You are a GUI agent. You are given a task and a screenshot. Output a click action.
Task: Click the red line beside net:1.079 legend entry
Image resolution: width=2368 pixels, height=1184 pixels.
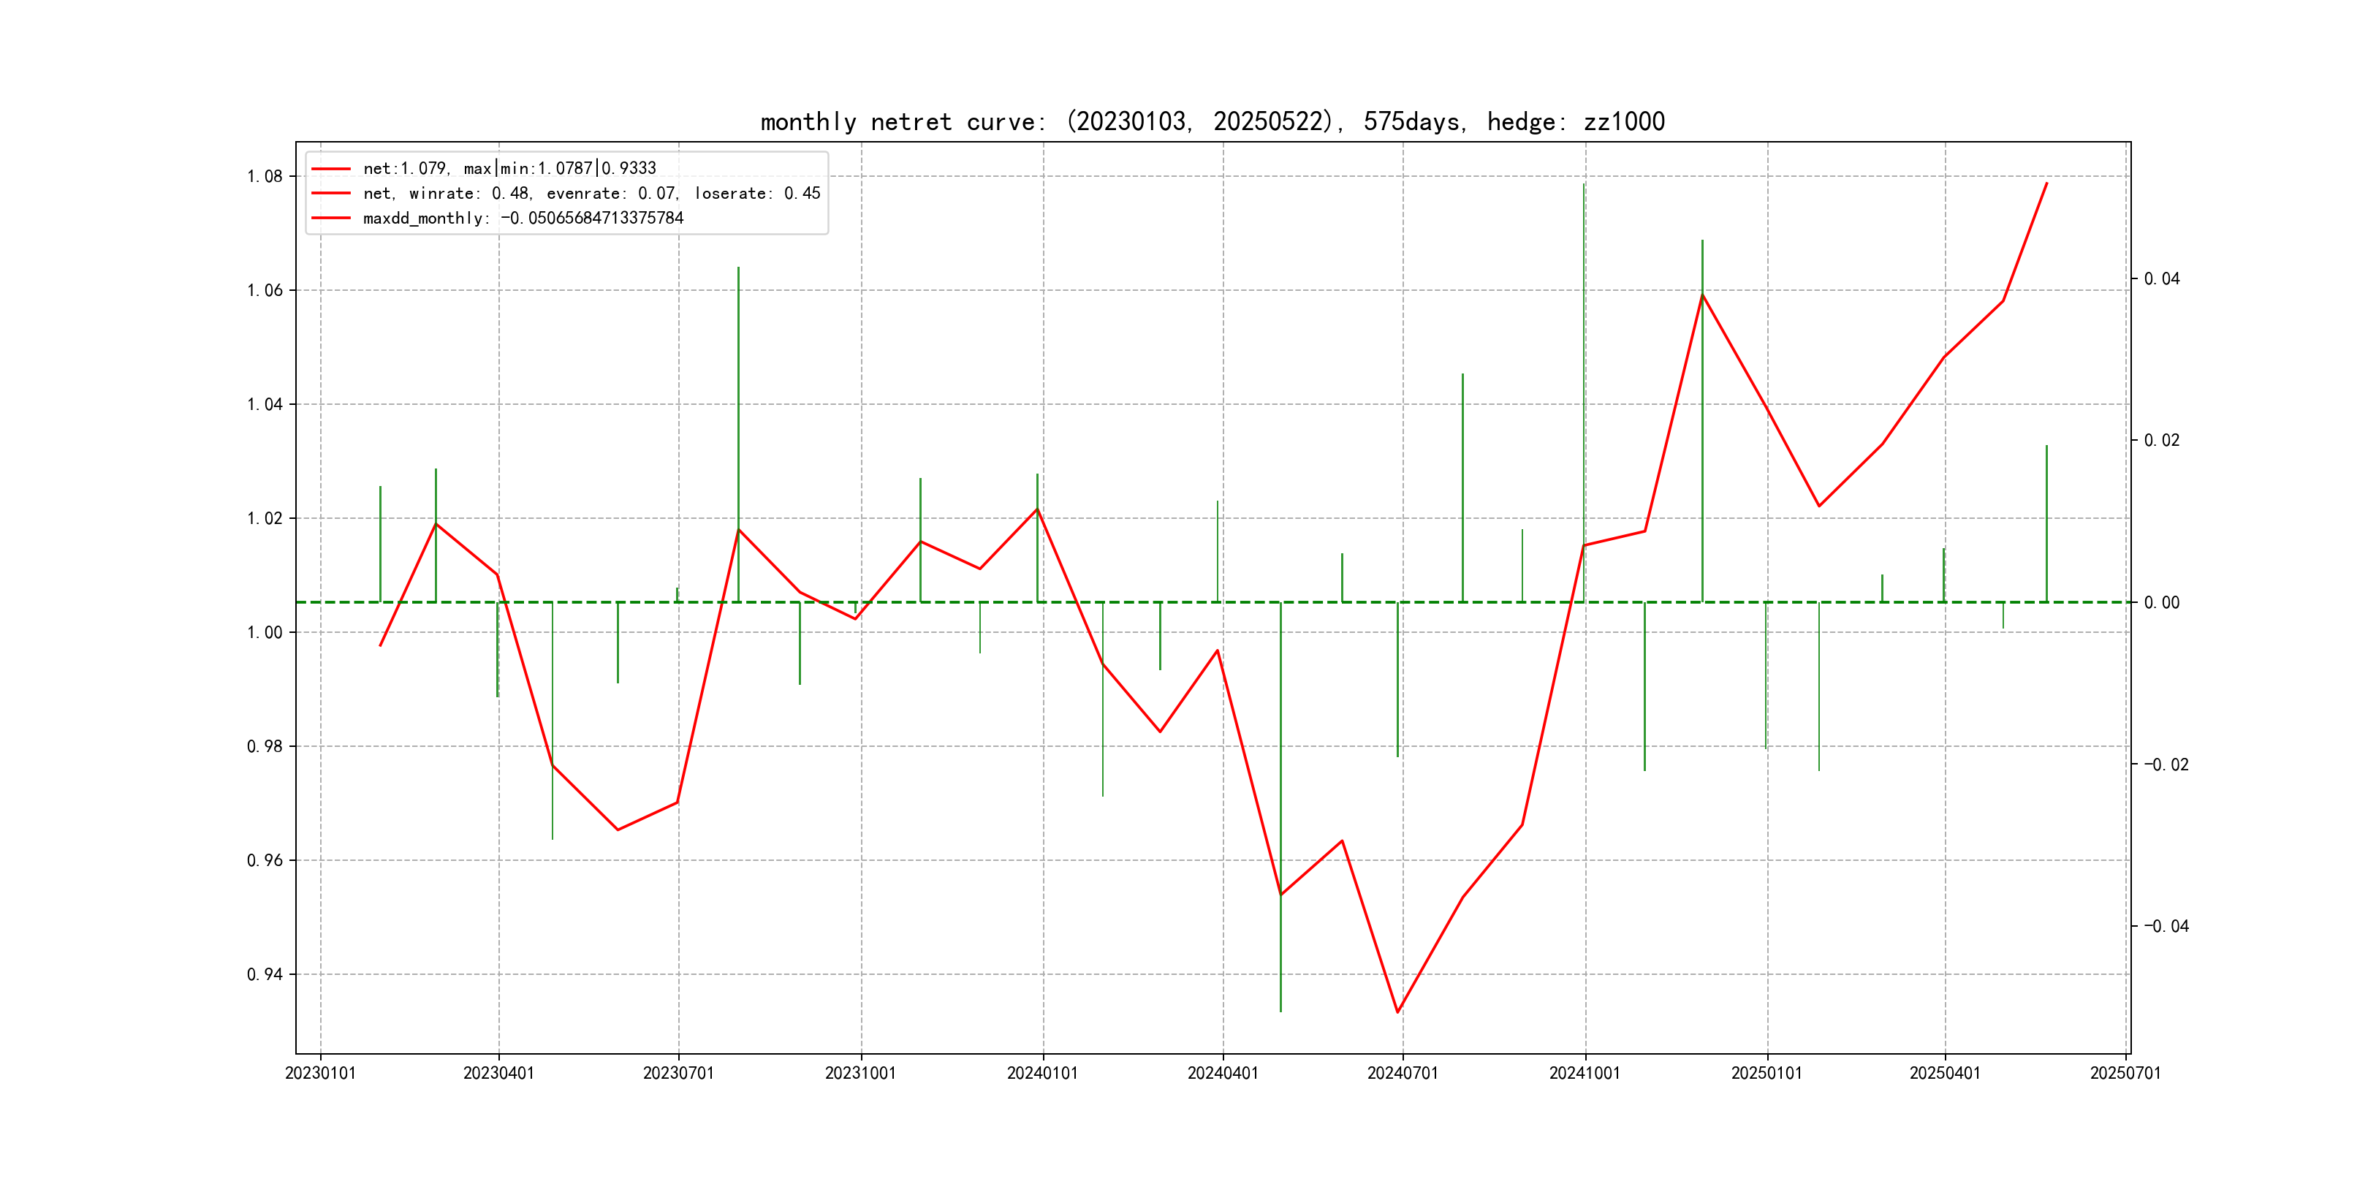[x=331, y=169]
